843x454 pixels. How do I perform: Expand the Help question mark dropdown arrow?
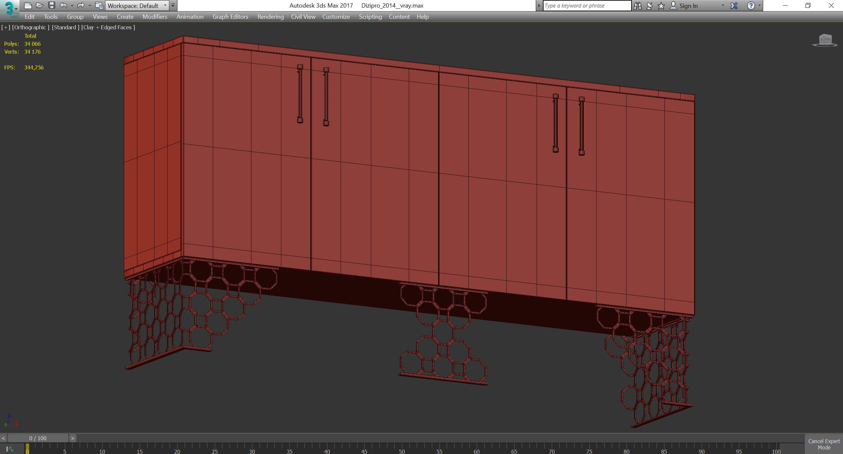760,6
